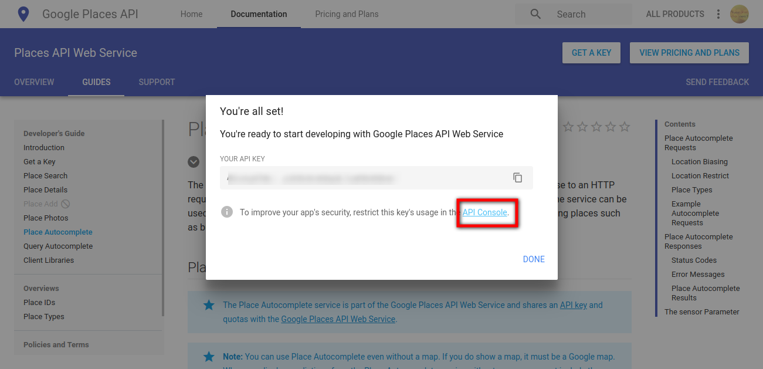The height and width of the screenshot is (369, 763).
Task: Jump to Status Codes in Contents
Action: pyautogui.click(x=694, y=260)
